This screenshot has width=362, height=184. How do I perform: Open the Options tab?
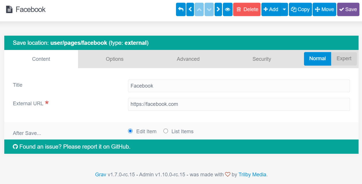[x=115, y=59]
